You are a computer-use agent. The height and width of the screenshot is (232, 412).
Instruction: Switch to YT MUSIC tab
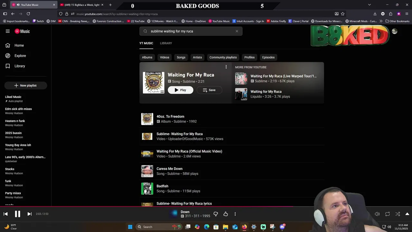click(146, 43)
